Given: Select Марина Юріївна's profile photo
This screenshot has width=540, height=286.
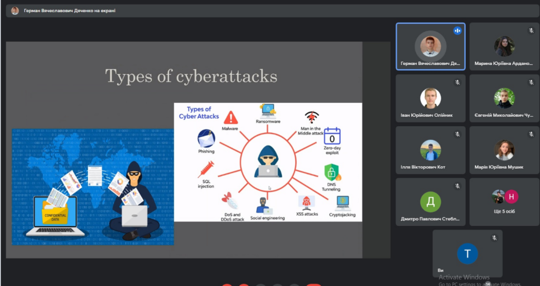Looking at the screenshot, I should tap(504, 46).
